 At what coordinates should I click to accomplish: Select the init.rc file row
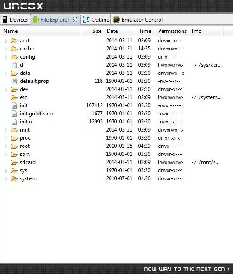click(x=112, y=122)
